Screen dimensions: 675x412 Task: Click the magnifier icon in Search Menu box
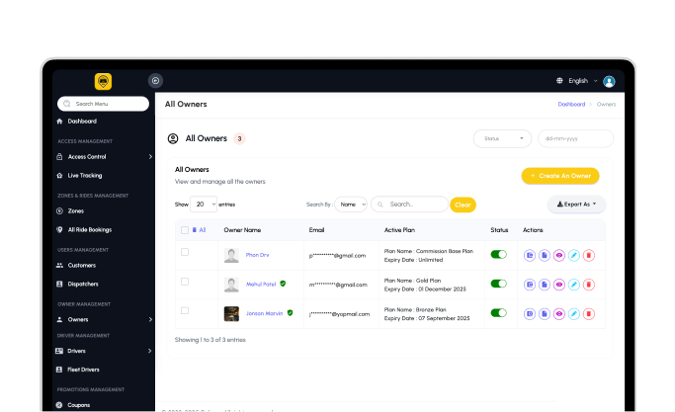(x=67, y=104)
